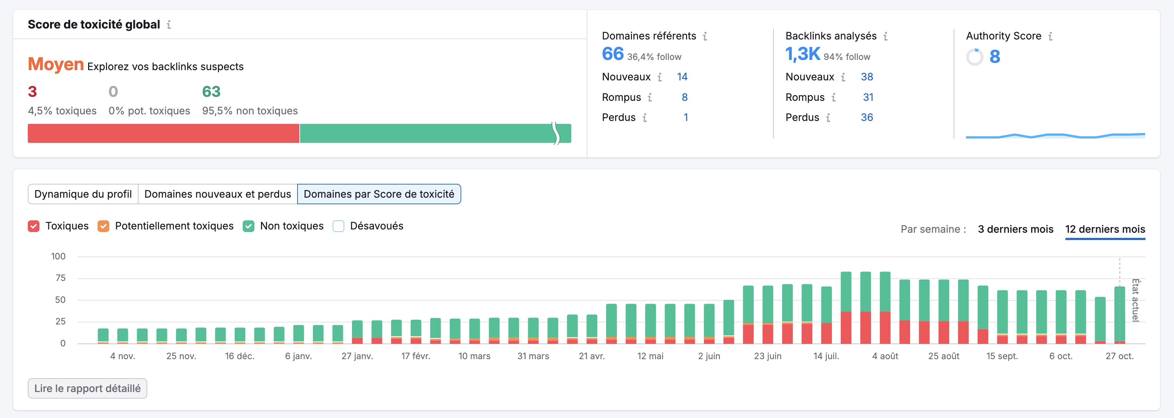Screen dimensions: 1174x418
Task: Click info icon next to Rompus backlinks
Action: pyautogui.click(x=833, y=98)
